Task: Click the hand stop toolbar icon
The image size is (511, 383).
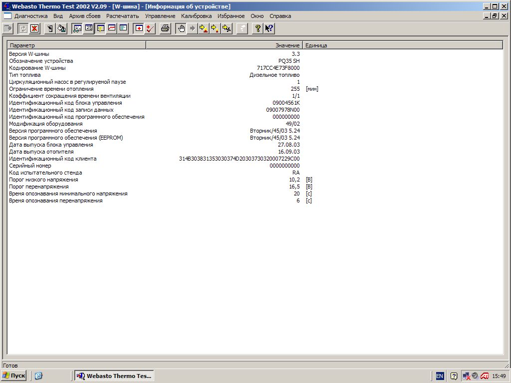Action: pyautogui.click(x=181, y=28)
